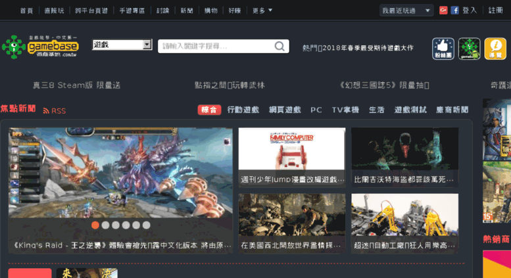The image size is (511, 278).
Task: Open the King's Raid 王之逆襲 headline
Action: (122, 245)
